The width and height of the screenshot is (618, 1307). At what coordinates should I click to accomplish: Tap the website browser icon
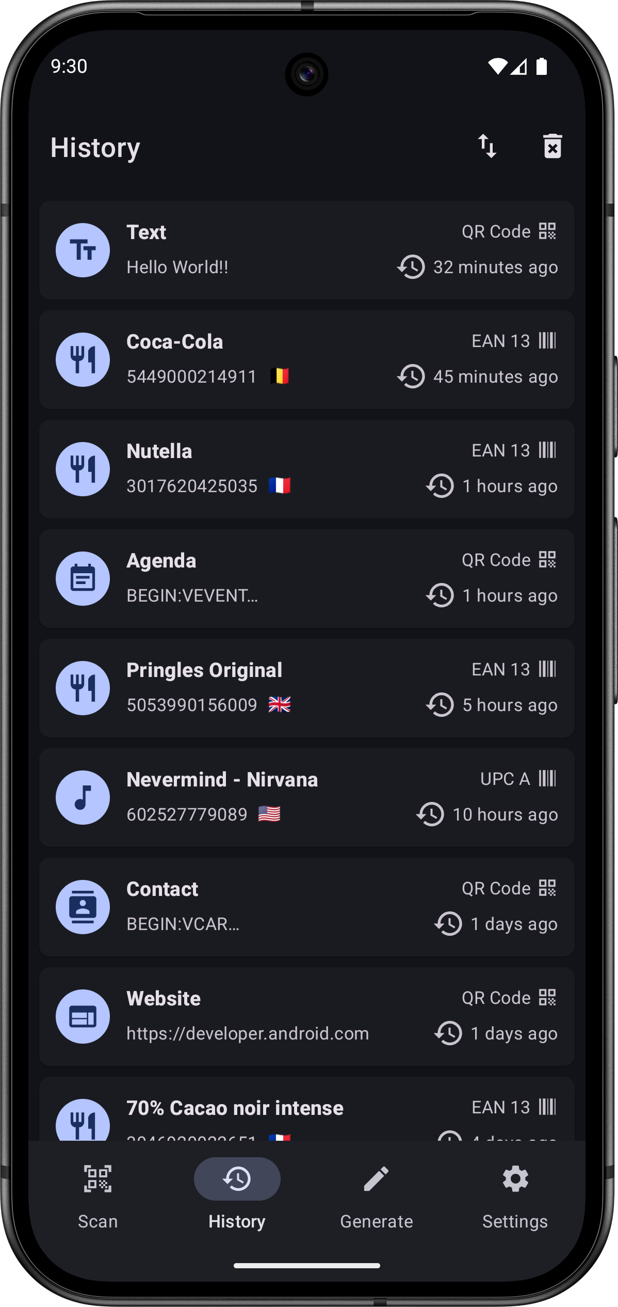click(83, 1017)
